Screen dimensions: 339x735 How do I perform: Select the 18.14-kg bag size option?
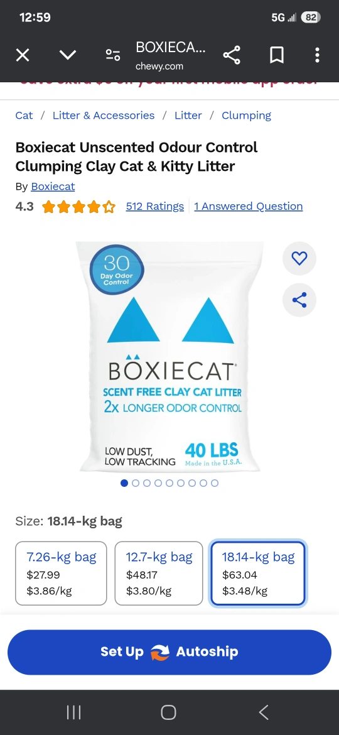tap(258, 574)
